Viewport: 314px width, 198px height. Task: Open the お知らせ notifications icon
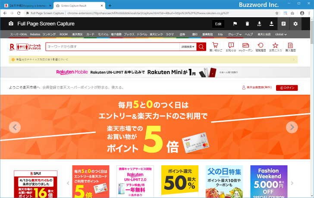coord(231,47)
